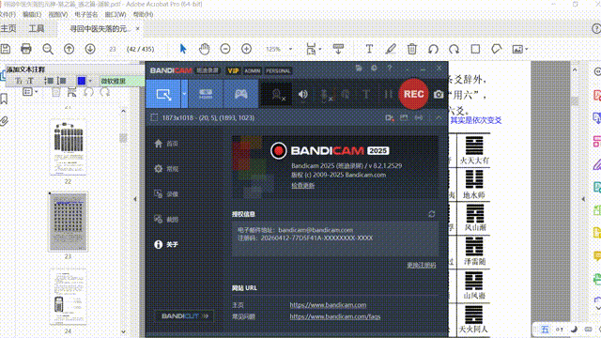Viewport: 601px width, 338px height.
Task: Click the check for updates link
Action: point(302,186)
